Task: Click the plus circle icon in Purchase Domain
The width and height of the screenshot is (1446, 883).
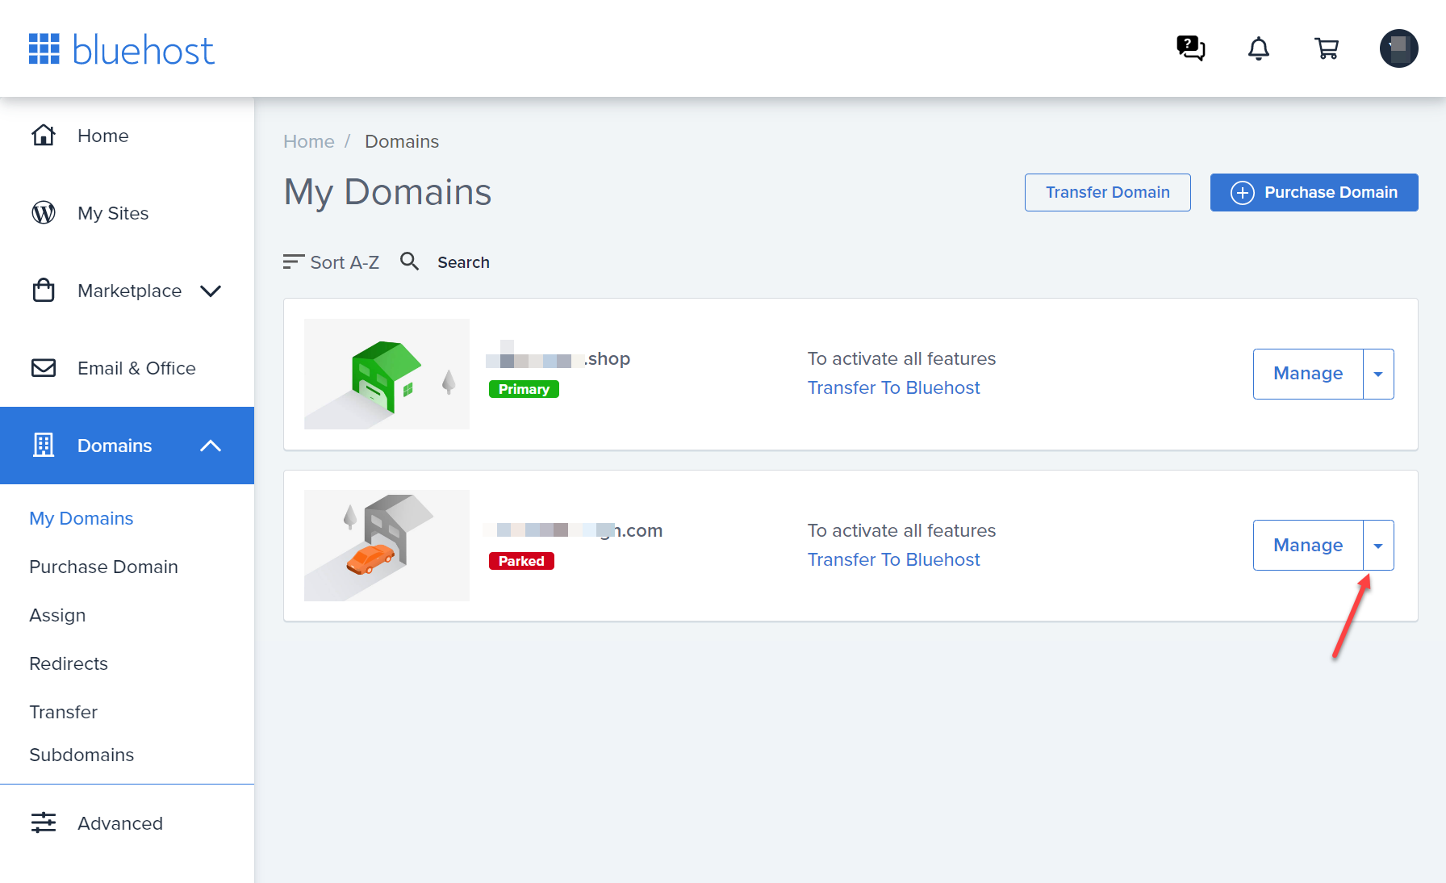Action: coord(1243,193)
